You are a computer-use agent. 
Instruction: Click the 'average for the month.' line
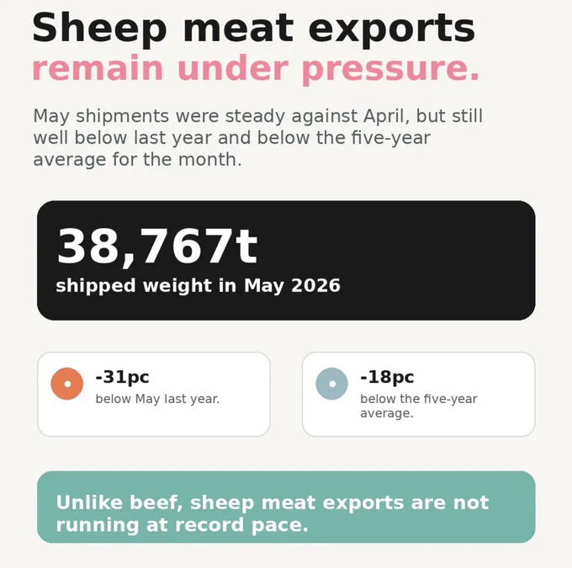click(137, 160)
